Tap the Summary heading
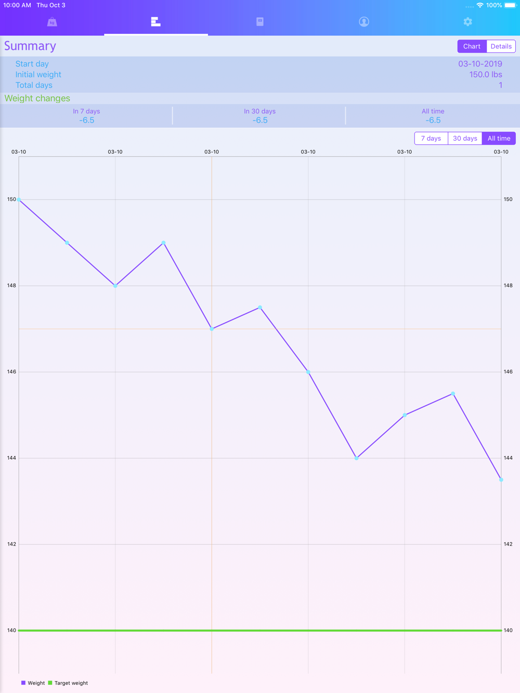 pos(30,46)
